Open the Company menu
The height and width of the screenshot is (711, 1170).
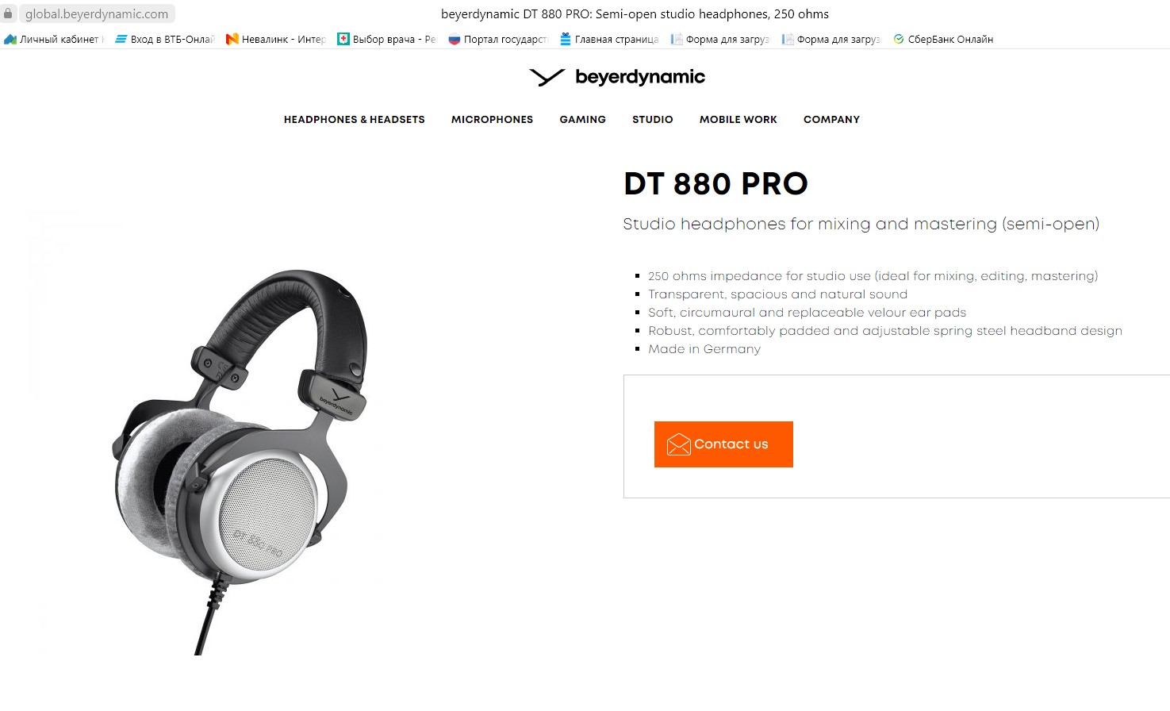831,120
